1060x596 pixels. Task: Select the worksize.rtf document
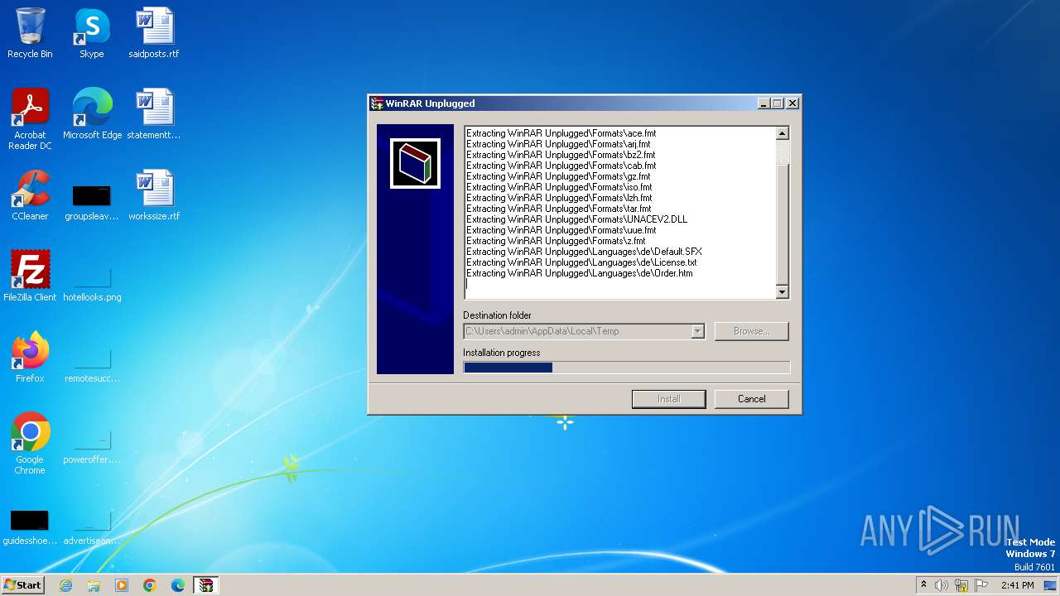(153, 195)
